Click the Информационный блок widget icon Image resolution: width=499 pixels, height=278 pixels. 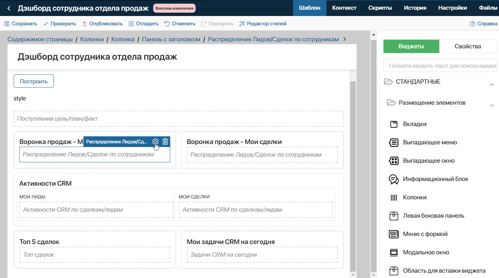click(x=394, y=179)
